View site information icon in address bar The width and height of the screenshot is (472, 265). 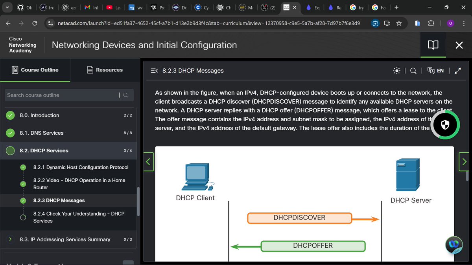pyautogui.click(x=50, y=24)
